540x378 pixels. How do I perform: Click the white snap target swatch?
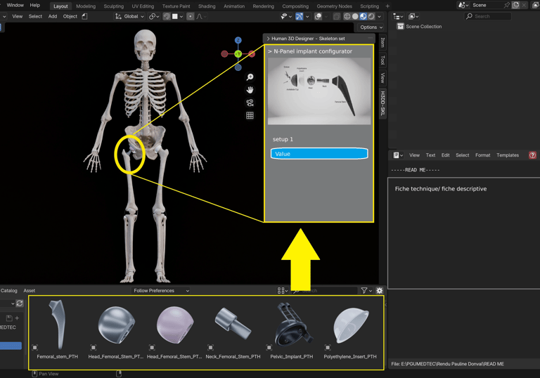[x=174, y=16]
